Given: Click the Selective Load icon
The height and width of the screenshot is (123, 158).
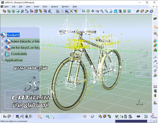Looking at the screenshot, I should point(41,11).
